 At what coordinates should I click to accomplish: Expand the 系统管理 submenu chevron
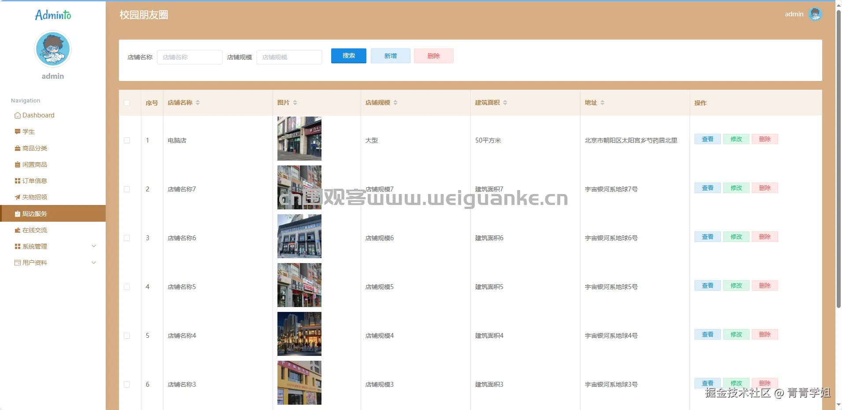94,246
